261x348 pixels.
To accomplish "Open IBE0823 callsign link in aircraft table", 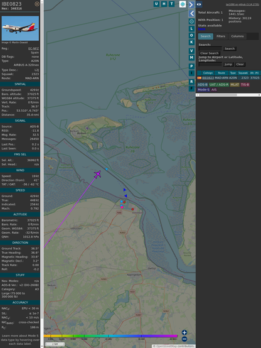I will click(208, 78).
